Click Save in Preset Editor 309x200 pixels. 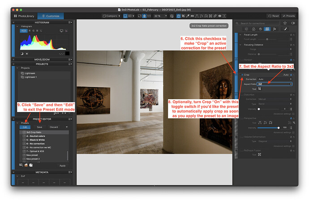39,127
